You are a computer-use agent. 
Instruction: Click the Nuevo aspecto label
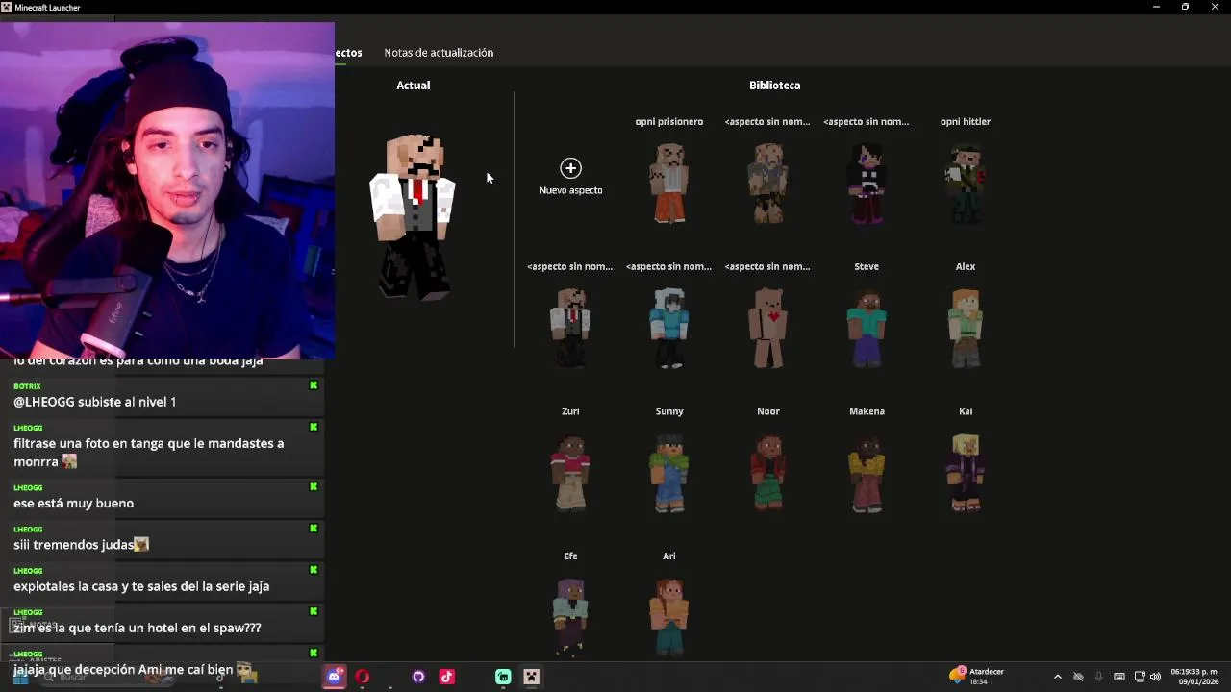570,190
